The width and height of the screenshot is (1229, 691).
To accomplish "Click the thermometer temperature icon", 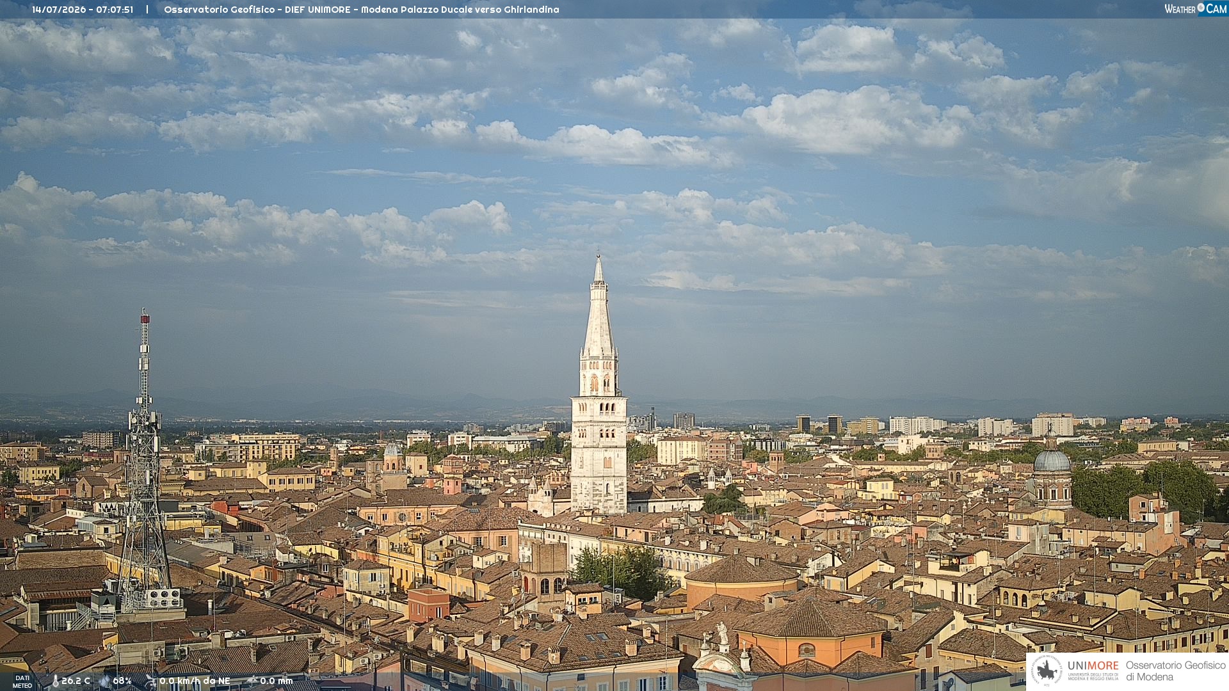I will (55, 681).
